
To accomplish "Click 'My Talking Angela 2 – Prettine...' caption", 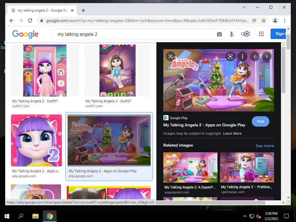I will [247, 187].
